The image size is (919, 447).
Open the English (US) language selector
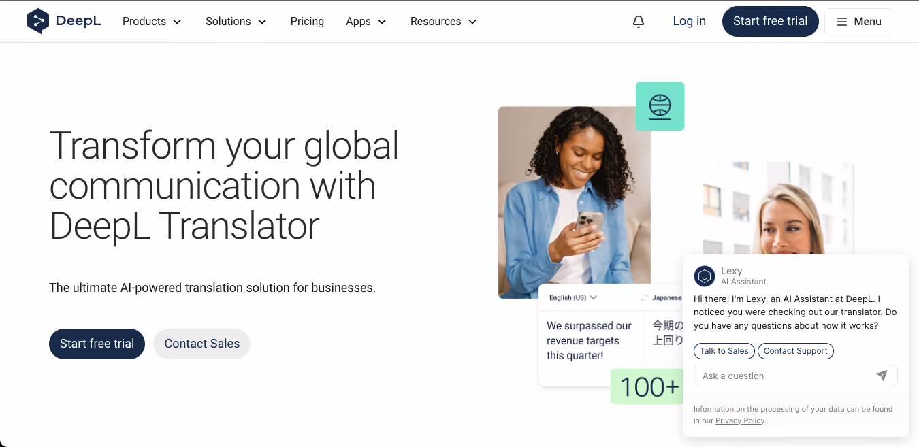(x=573, y=297)
